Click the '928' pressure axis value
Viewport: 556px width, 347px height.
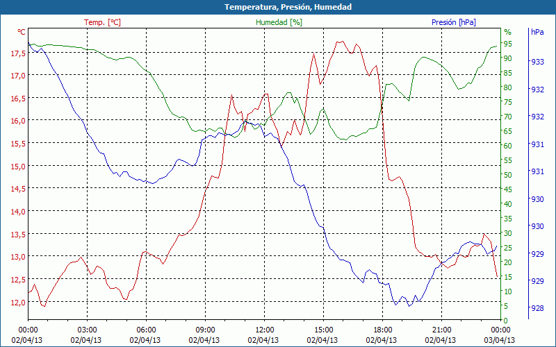pos(537,308)
